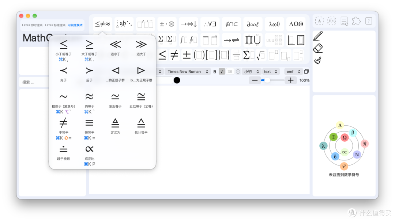Open the product and union templates palette
Viewport: 395px width, 221px height.
point(253,40)
